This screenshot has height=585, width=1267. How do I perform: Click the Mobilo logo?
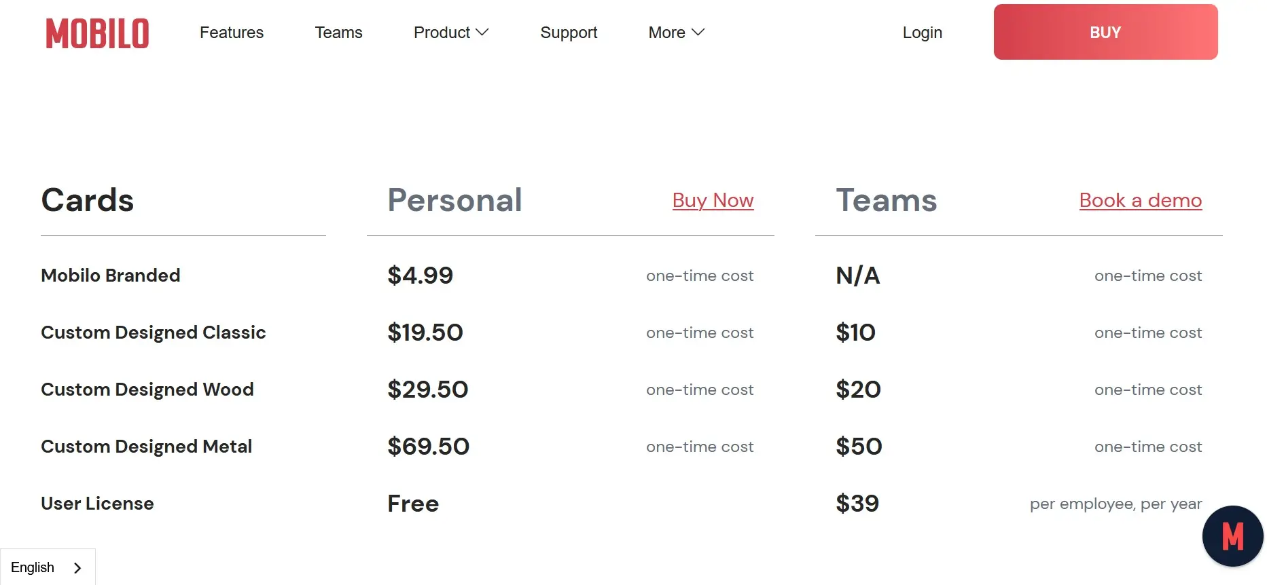pyautogui.click(x=97, y=33)
